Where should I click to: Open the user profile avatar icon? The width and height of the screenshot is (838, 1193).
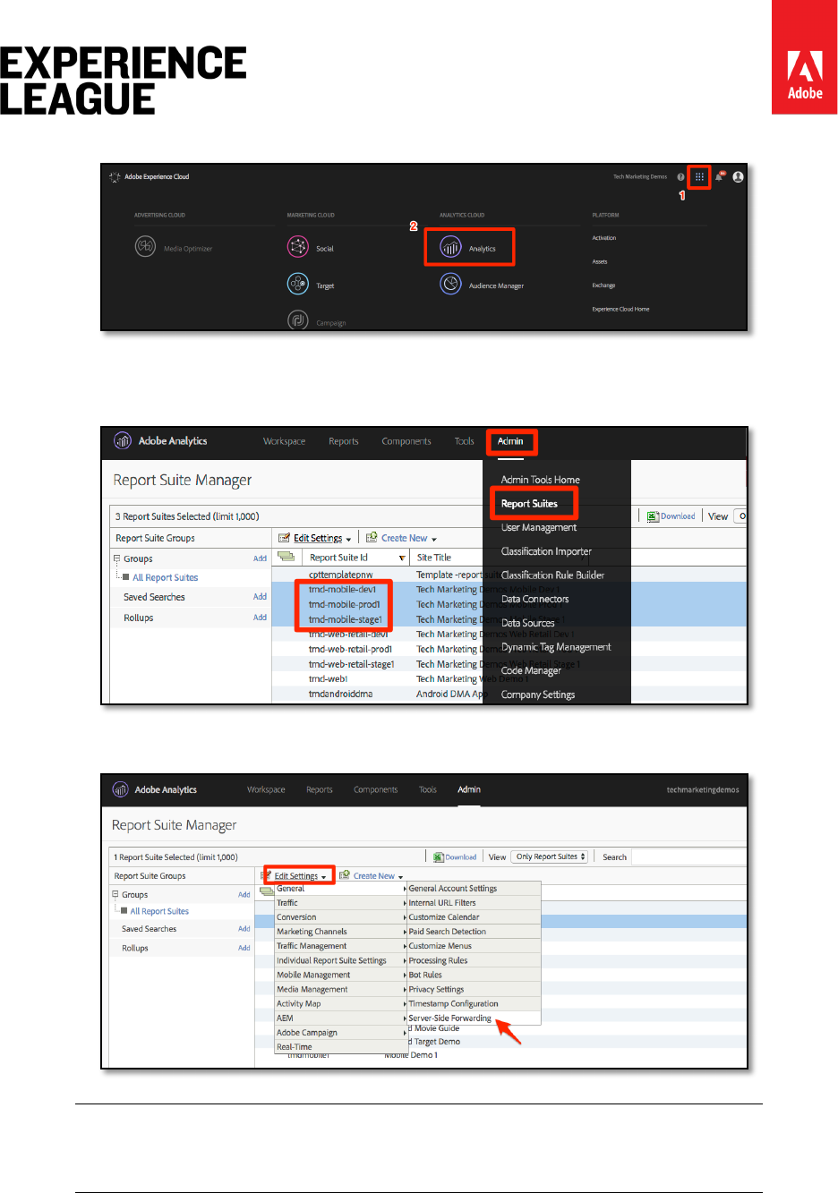pos(738,177)
